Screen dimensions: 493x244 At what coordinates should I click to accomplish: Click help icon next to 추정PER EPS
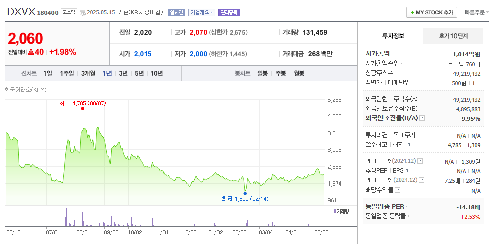pos(406,171)
